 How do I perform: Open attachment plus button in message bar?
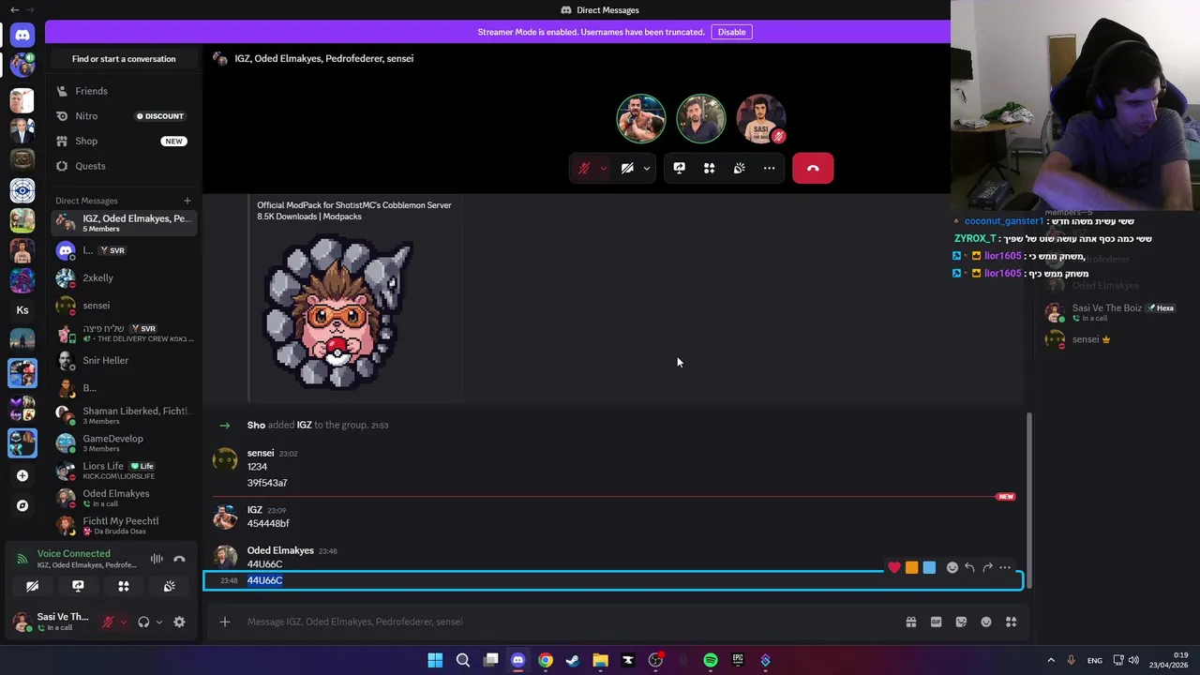click(225, 622)
